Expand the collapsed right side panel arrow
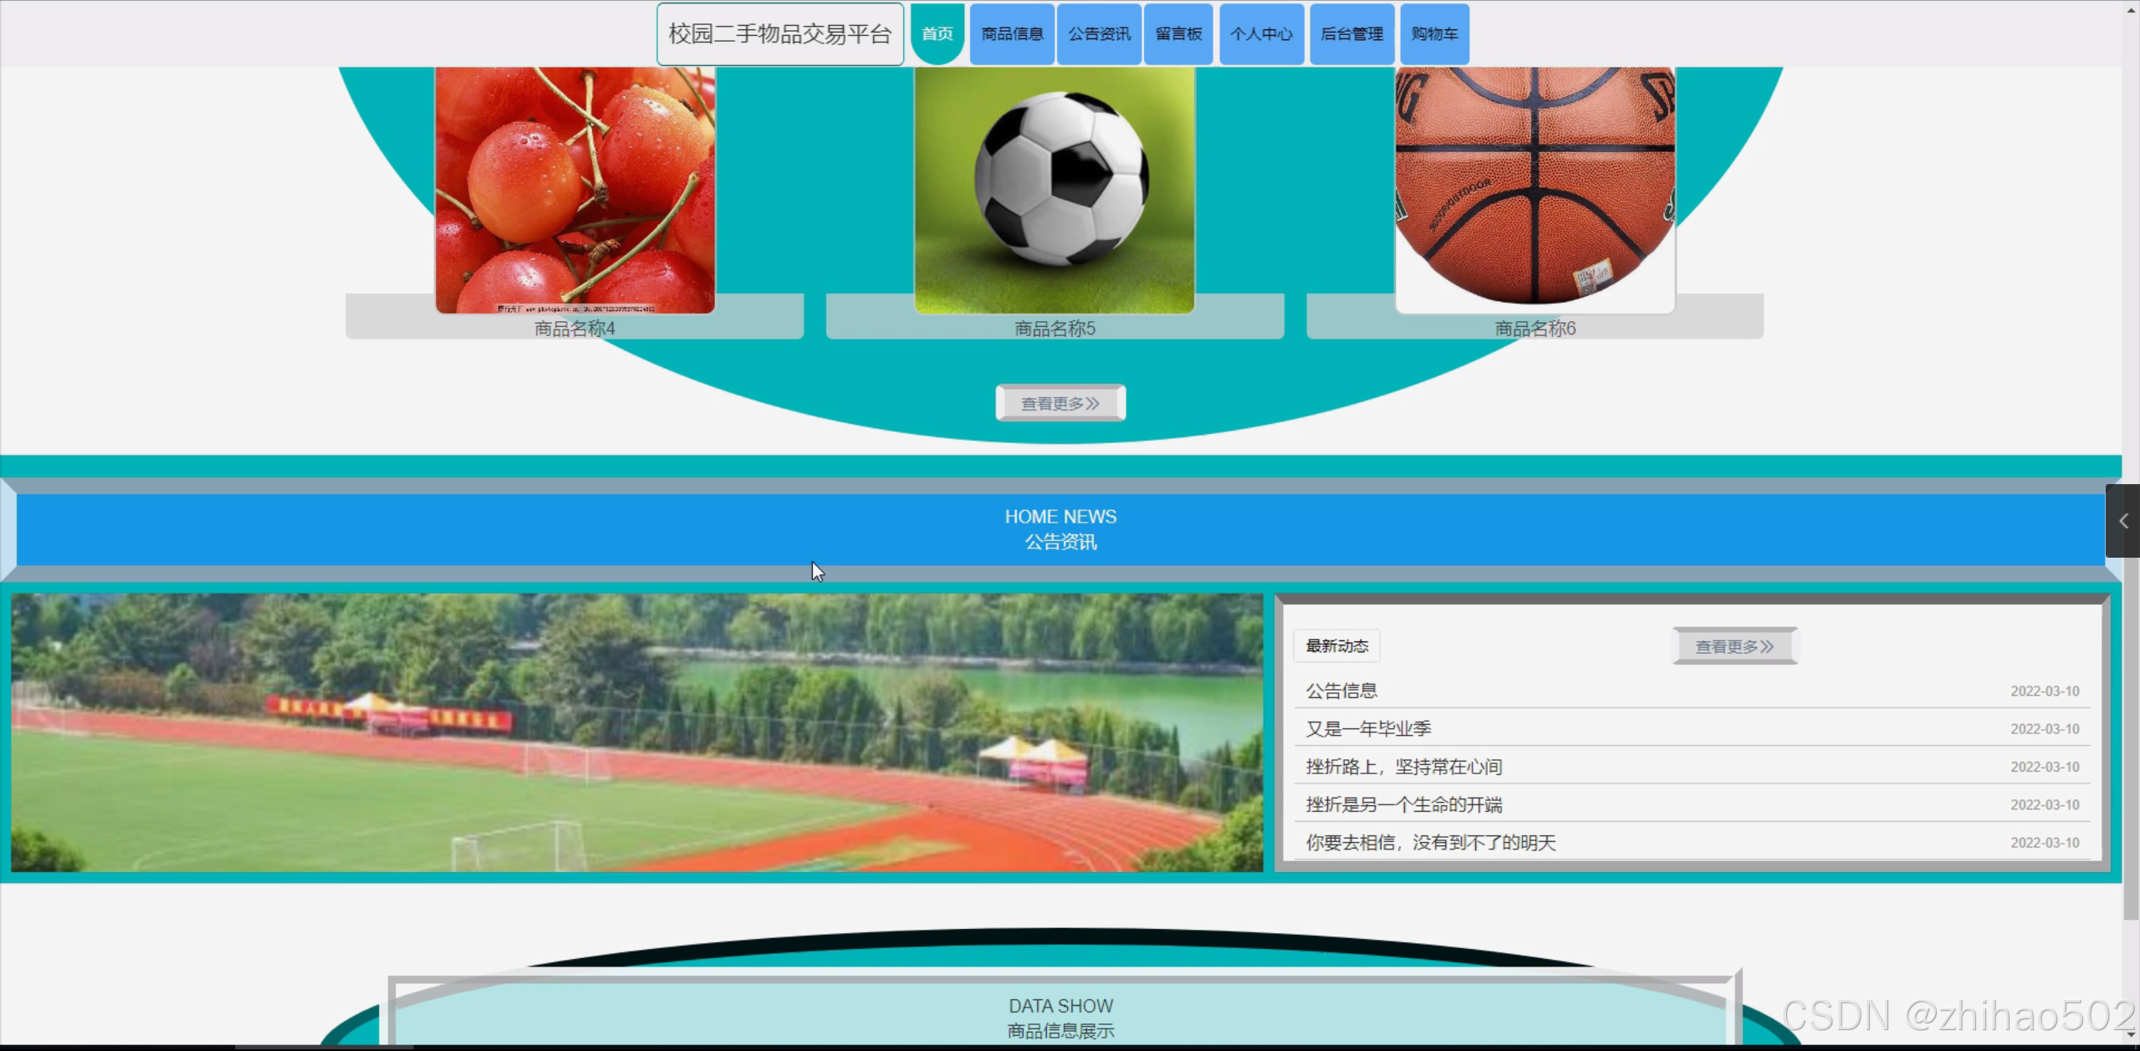This screenshot has width=2140, height=1051. tap(2122, 521)
